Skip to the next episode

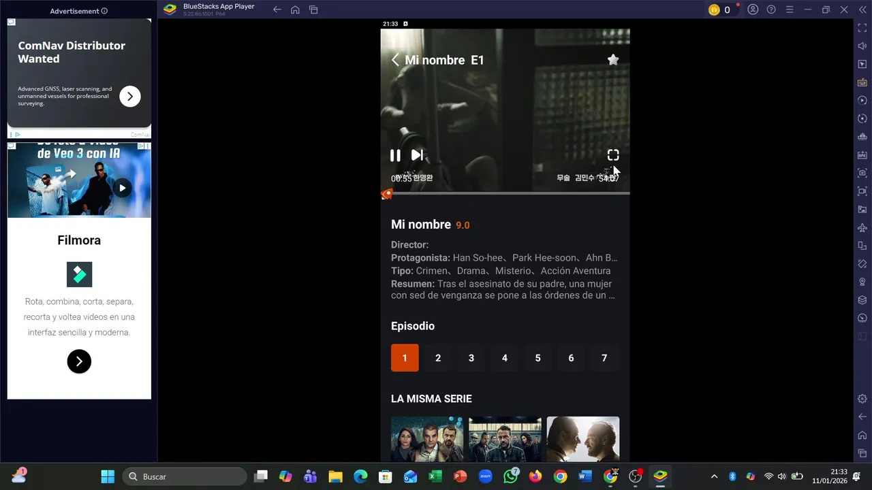pos(417,155)
